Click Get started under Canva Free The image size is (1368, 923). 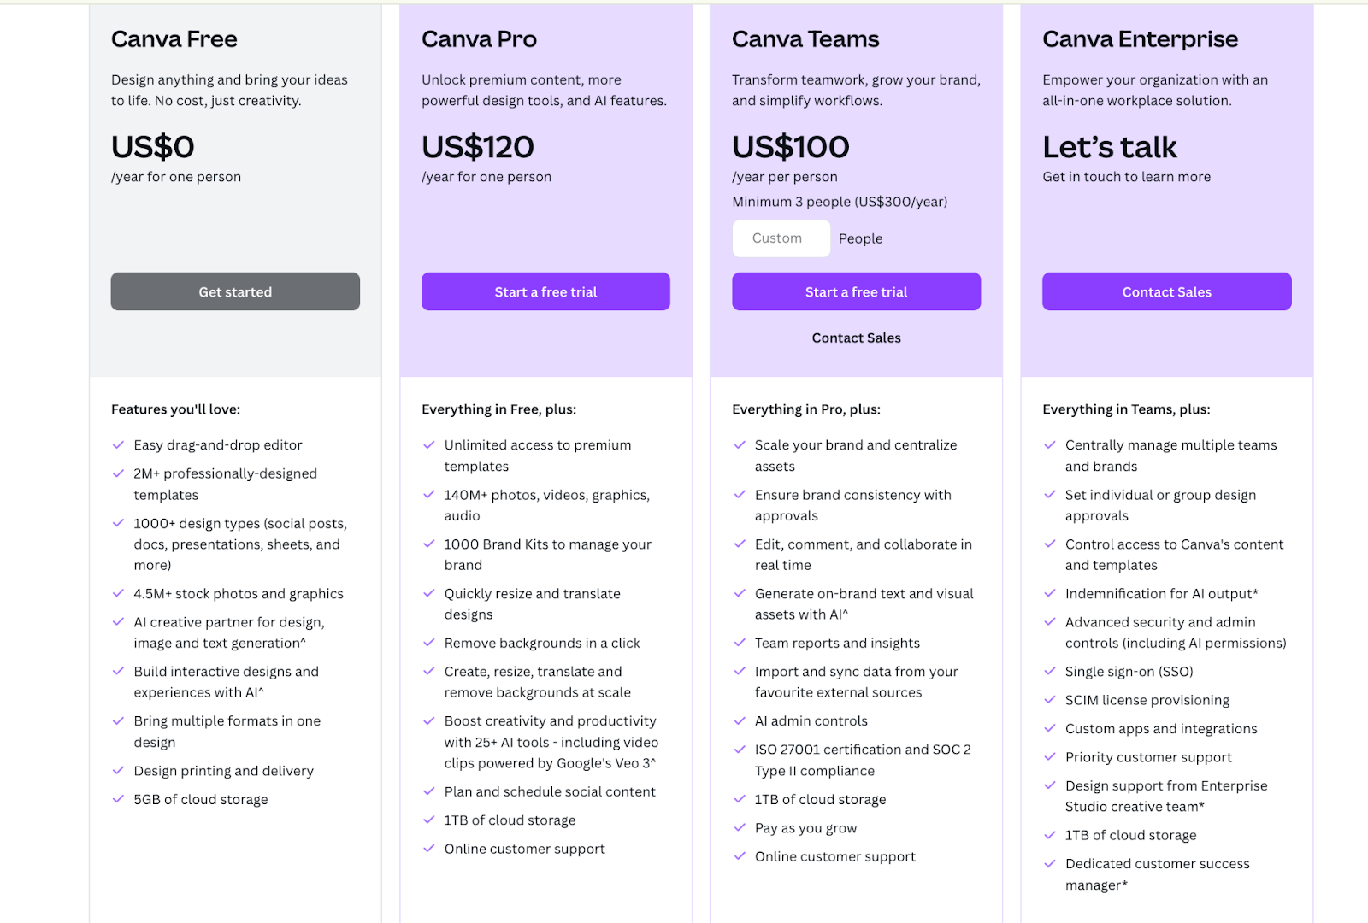click(235, 291)
